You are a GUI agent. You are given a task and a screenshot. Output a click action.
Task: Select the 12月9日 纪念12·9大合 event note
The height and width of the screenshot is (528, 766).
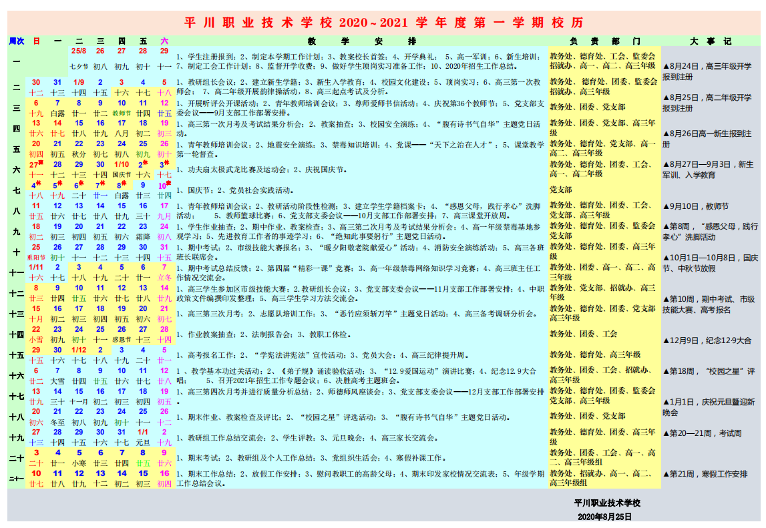(707, 340)
